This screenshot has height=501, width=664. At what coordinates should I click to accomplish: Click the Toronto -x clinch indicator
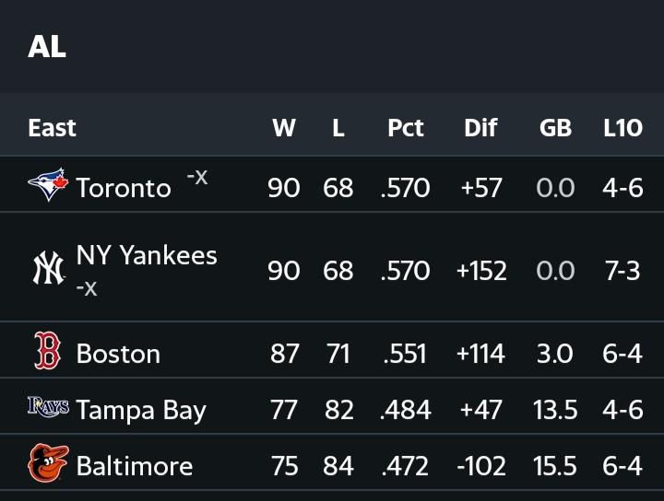(x=197, y=177)
